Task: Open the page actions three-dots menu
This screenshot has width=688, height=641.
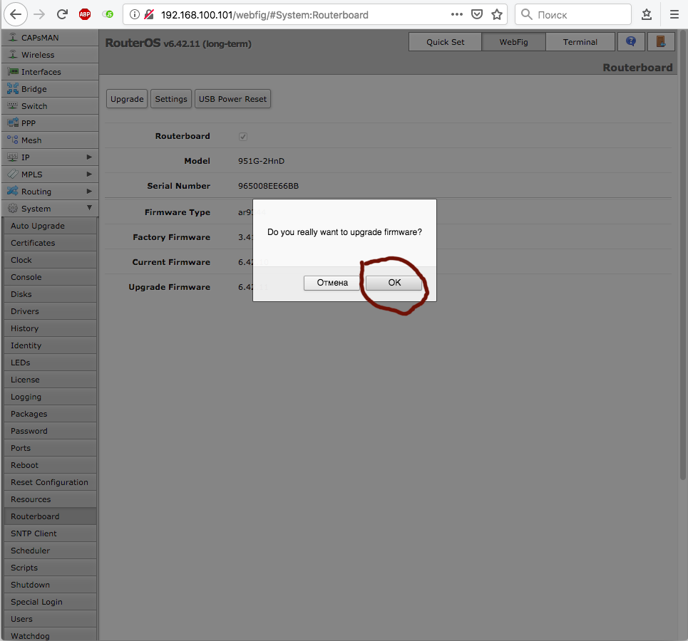Action: pos(457,14)
